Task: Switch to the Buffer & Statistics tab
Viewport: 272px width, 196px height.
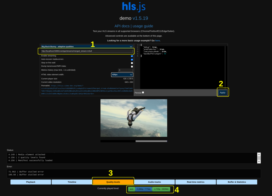Action: (x=237, y=182)
